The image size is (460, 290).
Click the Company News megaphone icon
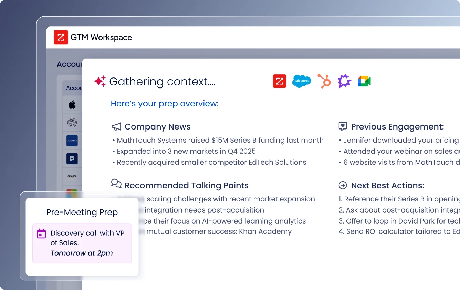(116, 127)
